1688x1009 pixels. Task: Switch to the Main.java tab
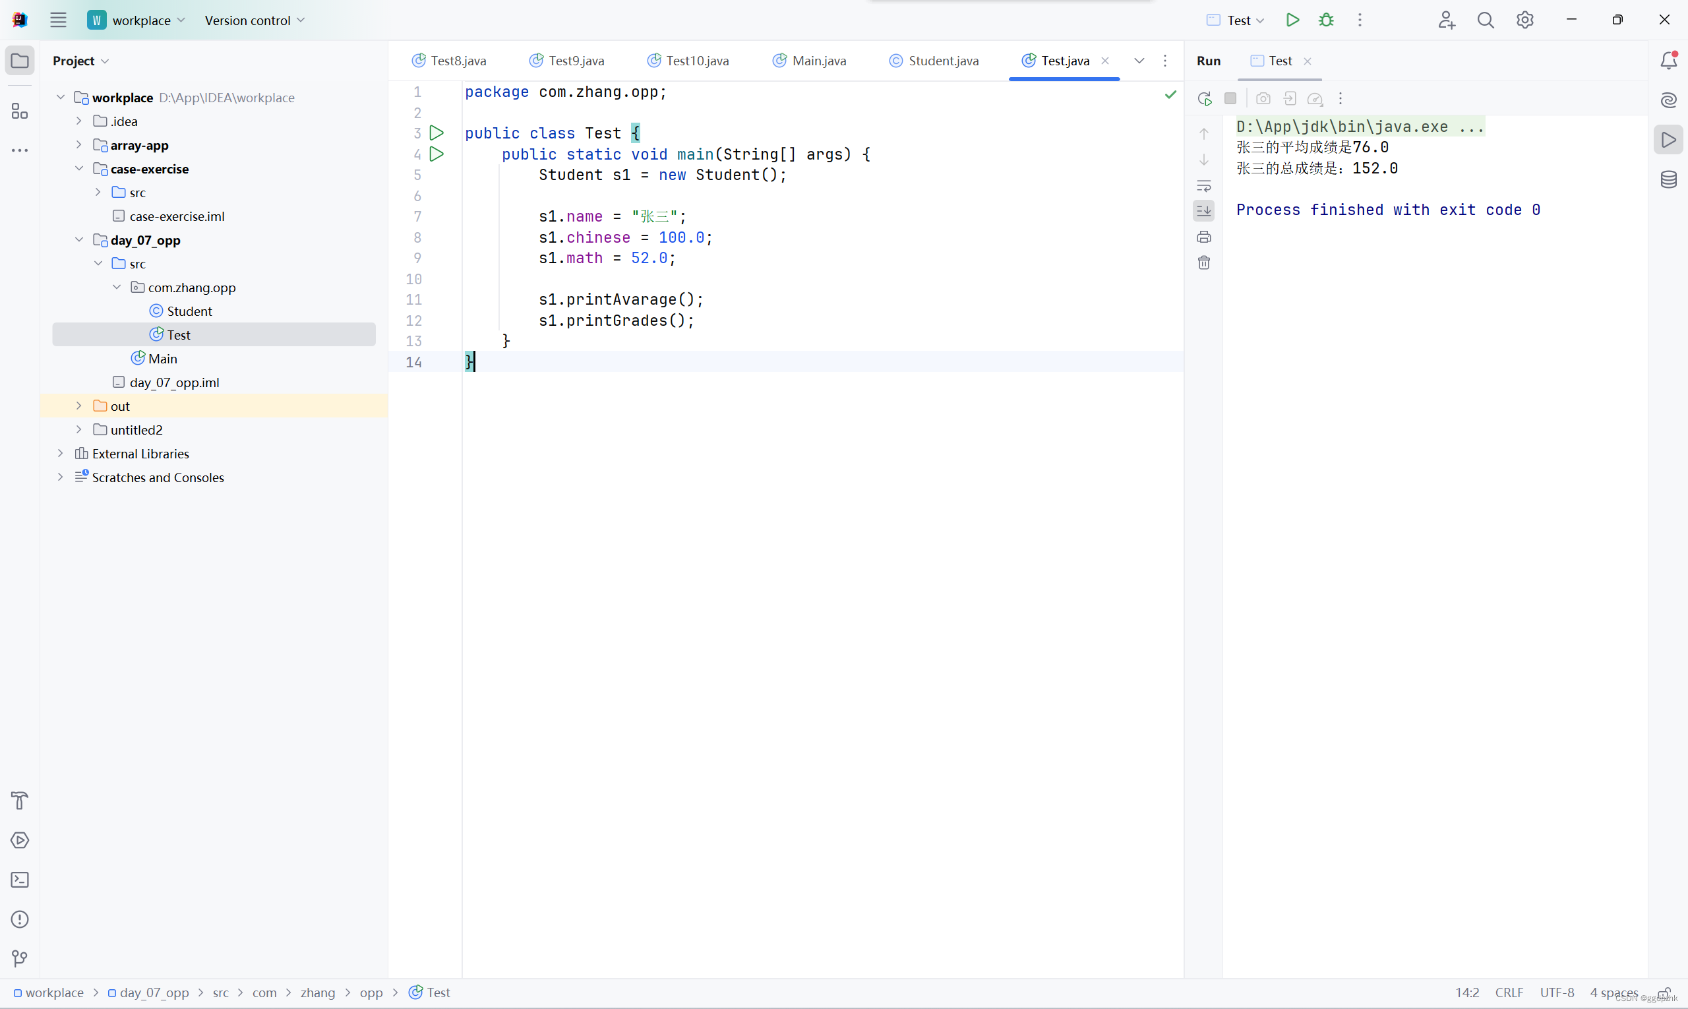(x=809, y=61)
